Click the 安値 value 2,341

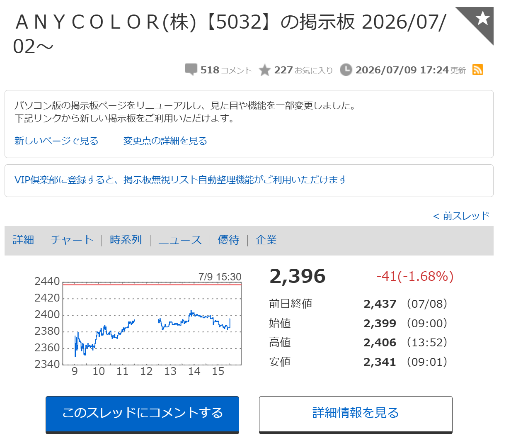click(x=380, y=362)
